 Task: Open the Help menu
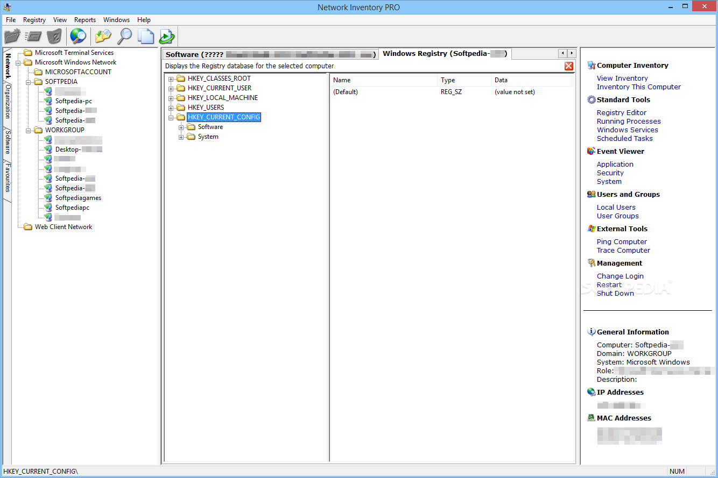144,20
